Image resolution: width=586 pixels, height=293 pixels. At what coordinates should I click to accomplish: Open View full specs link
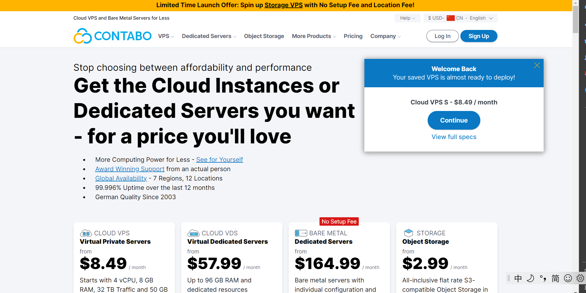454,137
